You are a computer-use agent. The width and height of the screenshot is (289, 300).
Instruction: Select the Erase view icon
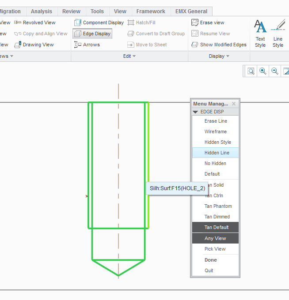(x=195, y=22)
